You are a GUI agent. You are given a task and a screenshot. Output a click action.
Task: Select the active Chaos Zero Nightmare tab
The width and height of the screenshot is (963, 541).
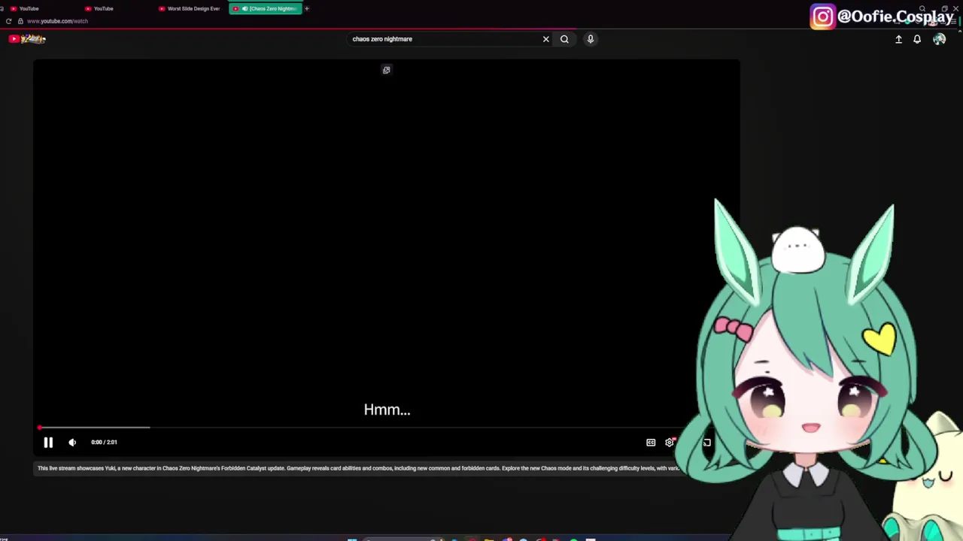[x=266, y=8]
